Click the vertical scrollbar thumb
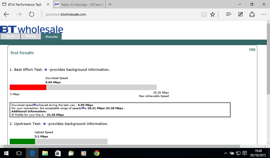 click(x=268, y=59)
